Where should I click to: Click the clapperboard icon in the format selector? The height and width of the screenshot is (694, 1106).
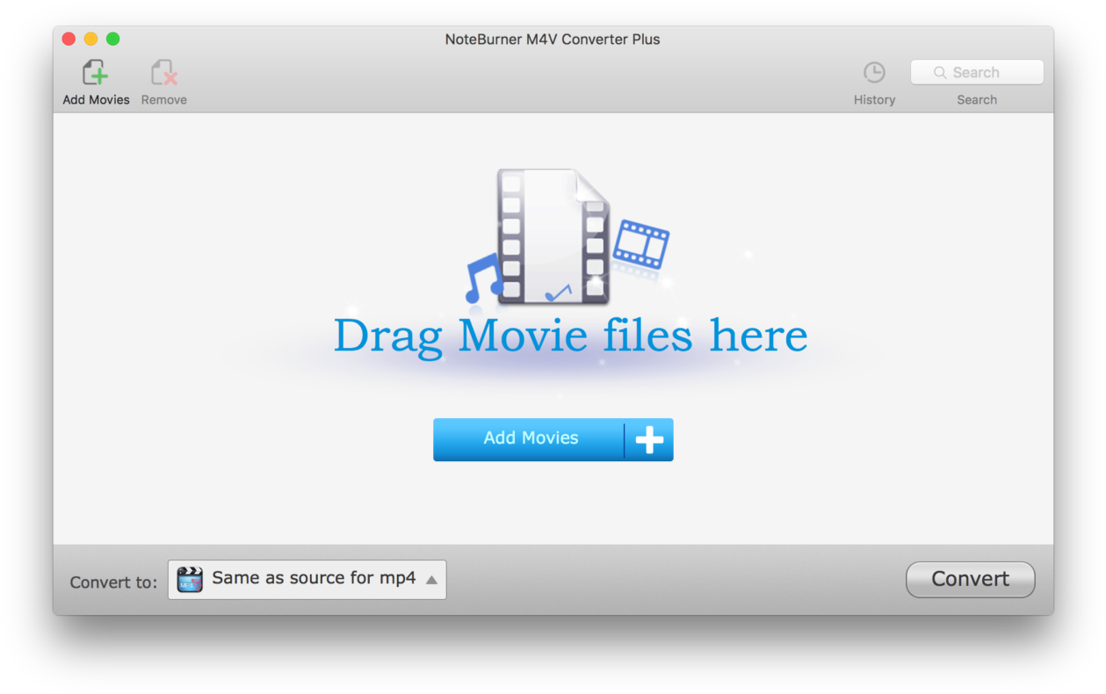tap(190, 580)
